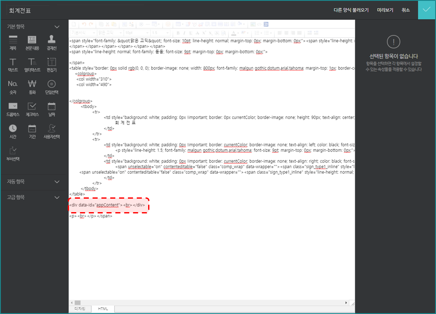Choose the 멀티텍스트 multi-text component
Screen dimensions: 436x314
(x=32, y=65)
